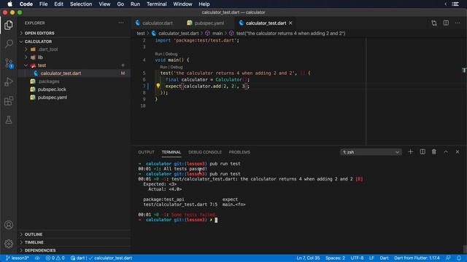Switch to the Debug Console tab
Screen dimensions: 467x262
[x=205, y=152]
